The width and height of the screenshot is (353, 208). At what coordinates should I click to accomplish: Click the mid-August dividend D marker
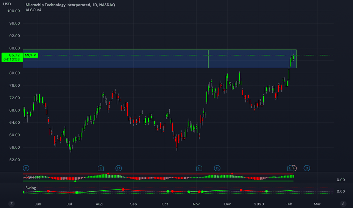pyautogui.click(x=119, y=168)
